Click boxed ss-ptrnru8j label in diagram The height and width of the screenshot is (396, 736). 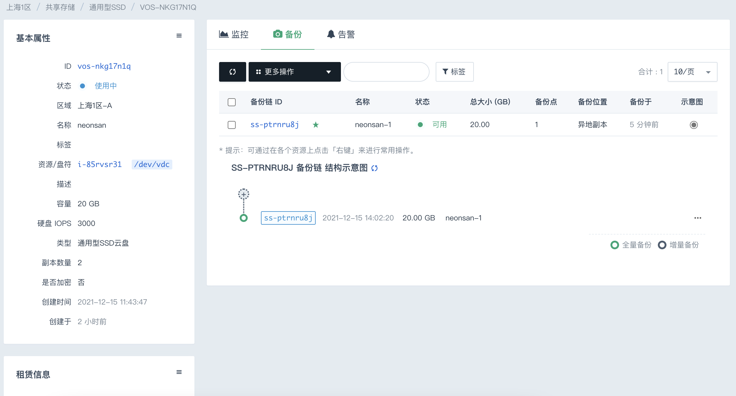(x=288, y=218)
